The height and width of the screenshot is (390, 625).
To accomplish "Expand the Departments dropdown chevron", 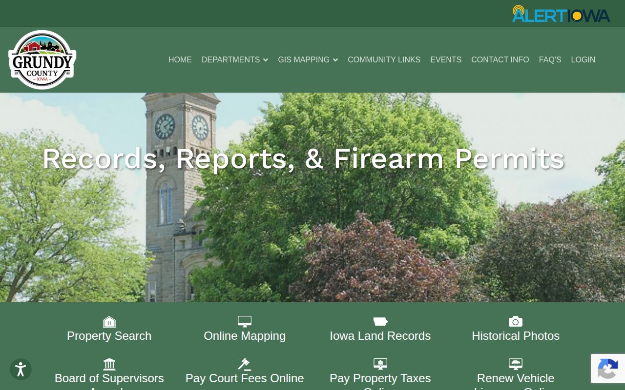I will click(266, 60).
